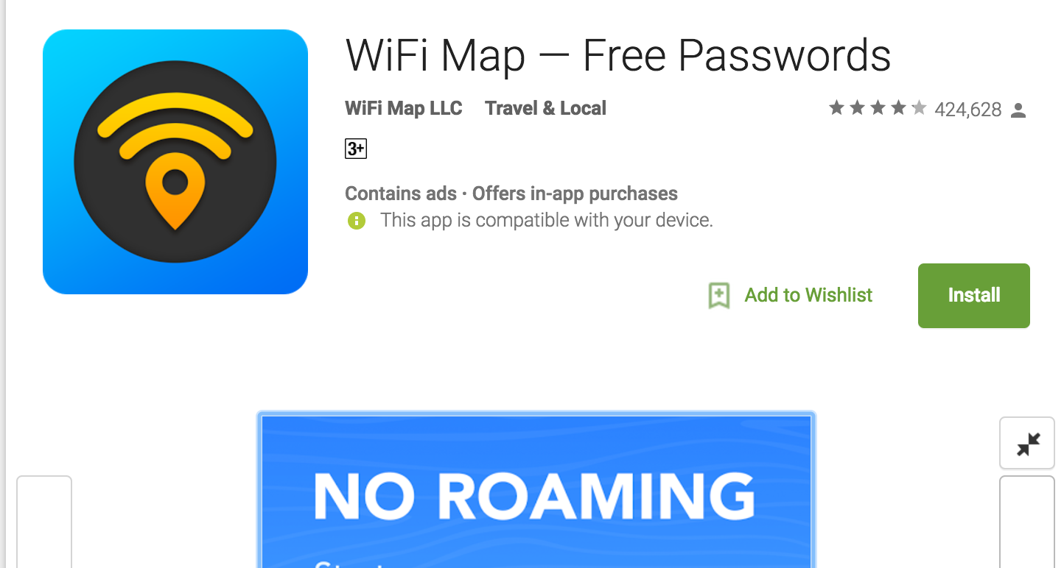Install the WiFi Map app
Viewport: 1064px width, 568px height.
tap(973, 296)
